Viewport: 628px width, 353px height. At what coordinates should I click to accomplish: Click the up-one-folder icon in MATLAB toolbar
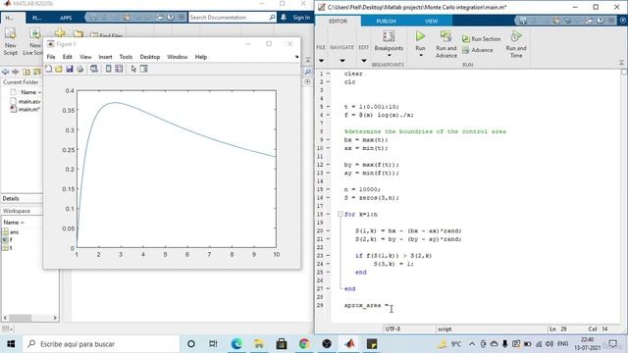[26, 72]
